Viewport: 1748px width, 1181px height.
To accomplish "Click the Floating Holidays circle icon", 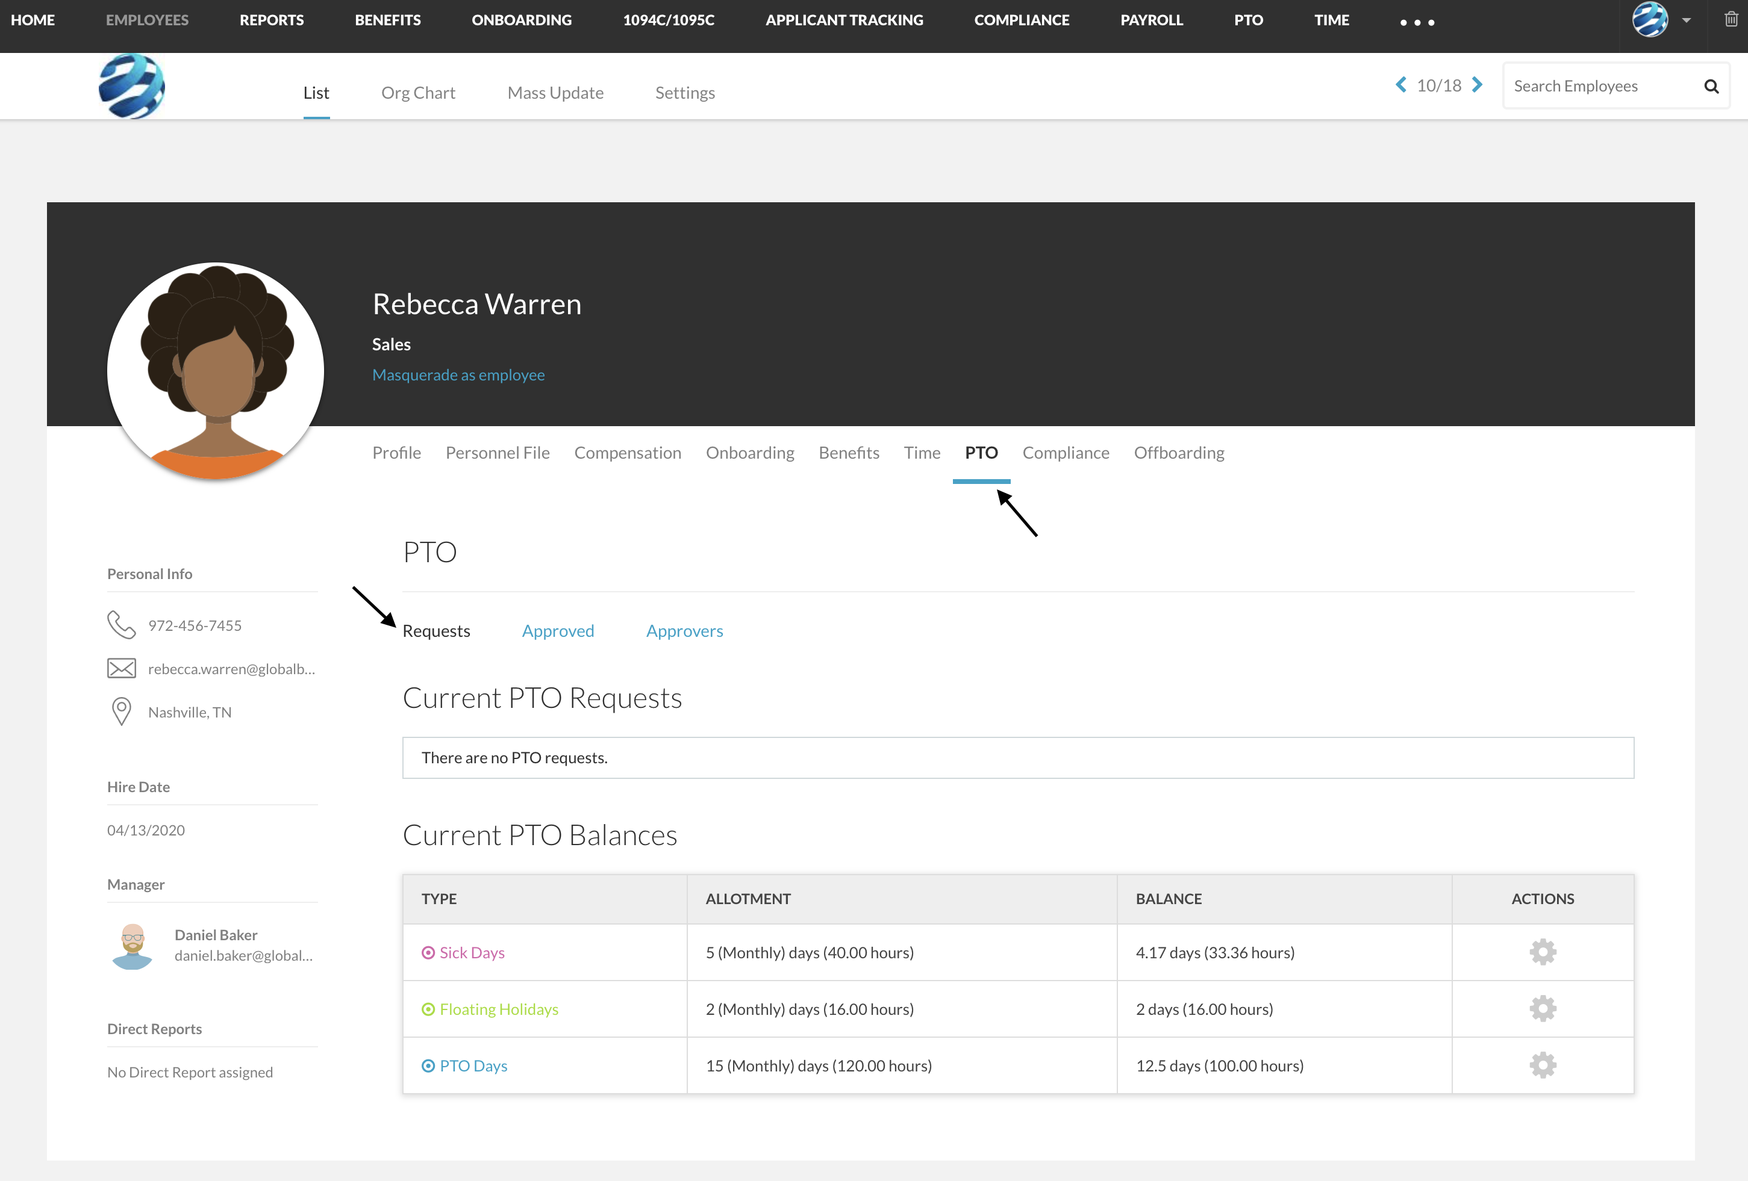I will click(428, 1009).
